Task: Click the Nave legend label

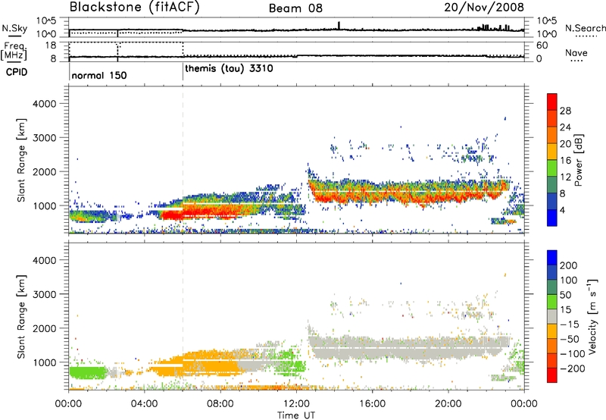Action: pos(576,53)
